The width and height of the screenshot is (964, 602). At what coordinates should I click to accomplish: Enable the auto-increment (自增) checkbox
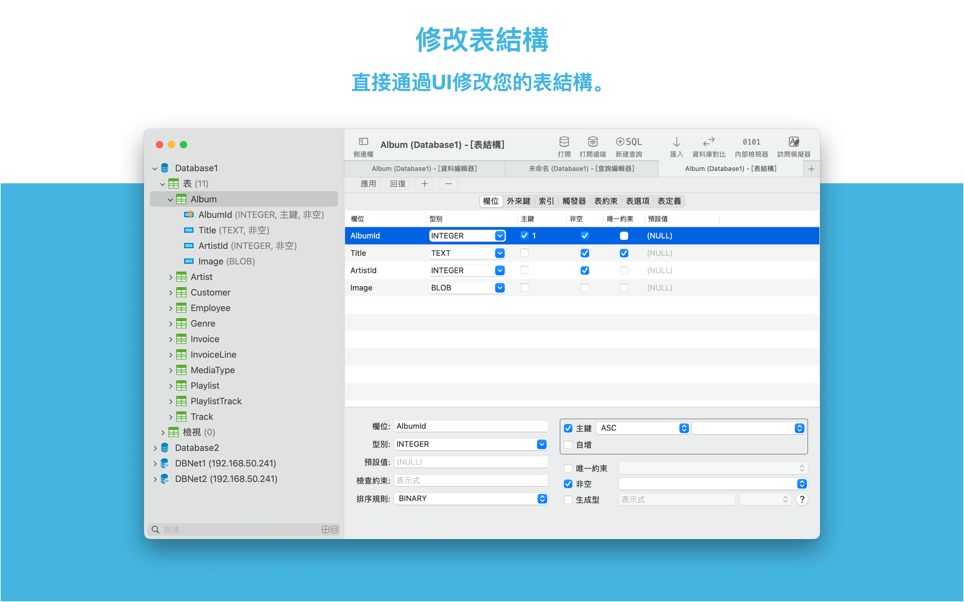[568, 445]
